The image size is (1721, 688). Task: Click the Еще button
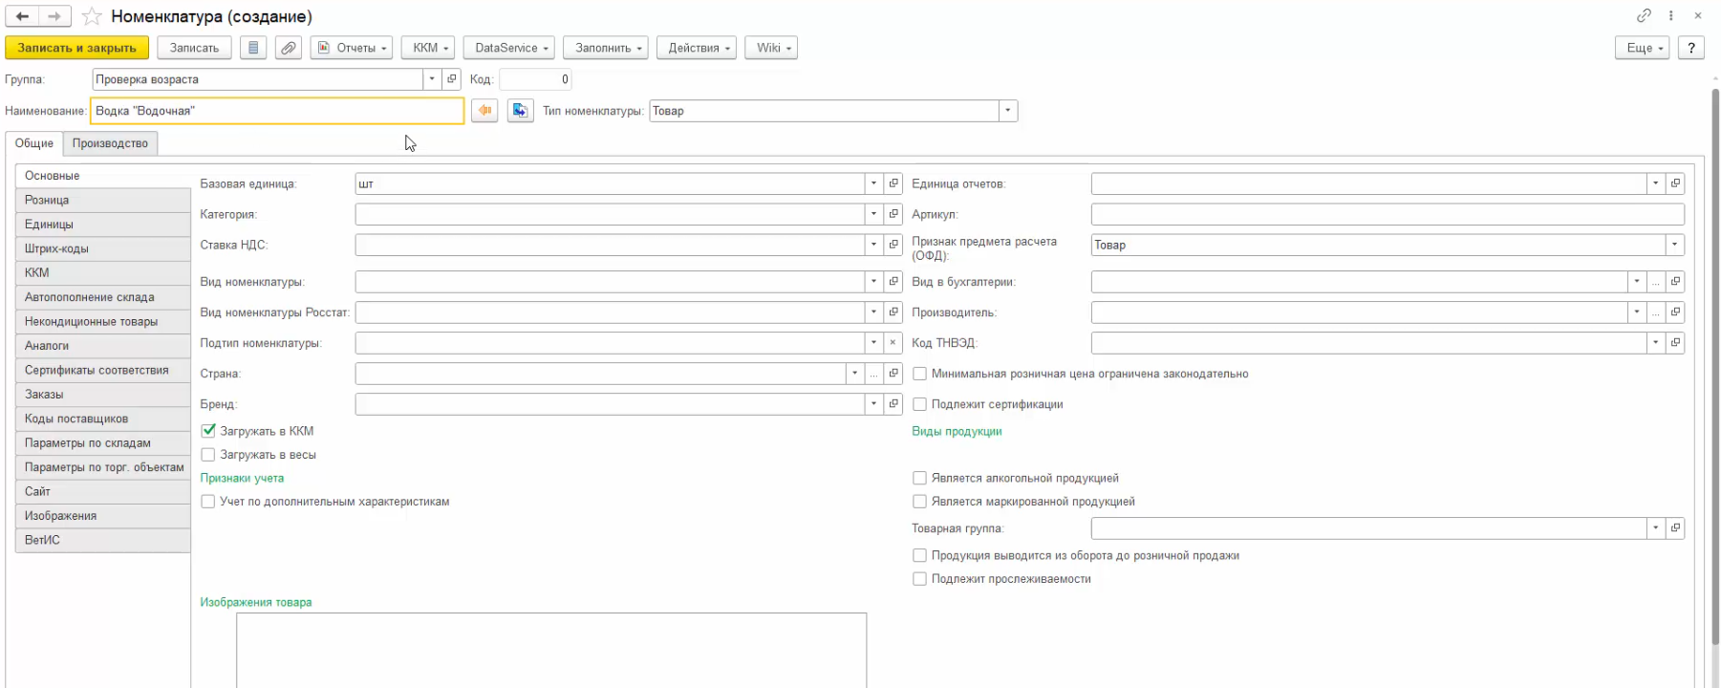1642,48
